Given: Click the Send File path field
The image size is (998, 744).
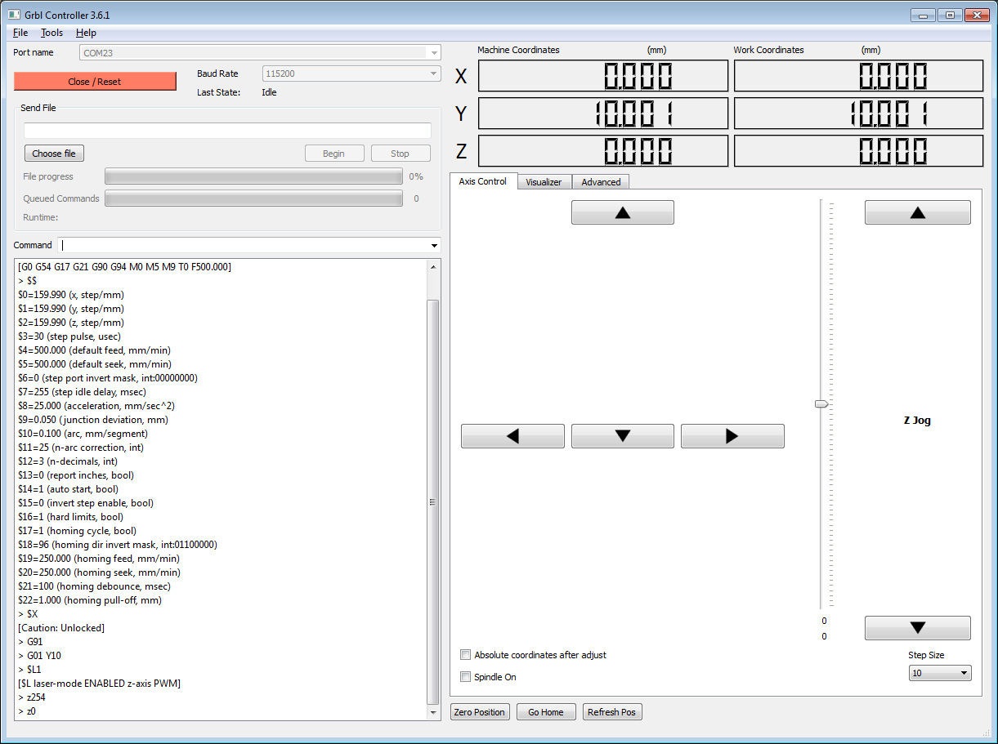Looking at the screenshot, I should [227, 131].
